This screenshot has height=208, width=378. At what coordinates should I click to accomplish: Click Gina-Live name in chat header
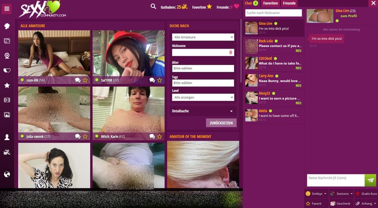click(x=342, y=11)
